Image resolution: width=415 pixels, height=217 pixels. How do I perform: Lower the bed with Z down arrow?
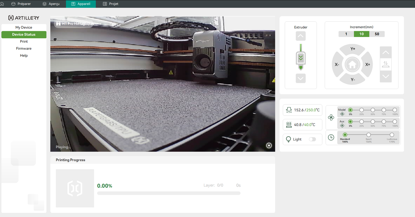coord(386,77)
